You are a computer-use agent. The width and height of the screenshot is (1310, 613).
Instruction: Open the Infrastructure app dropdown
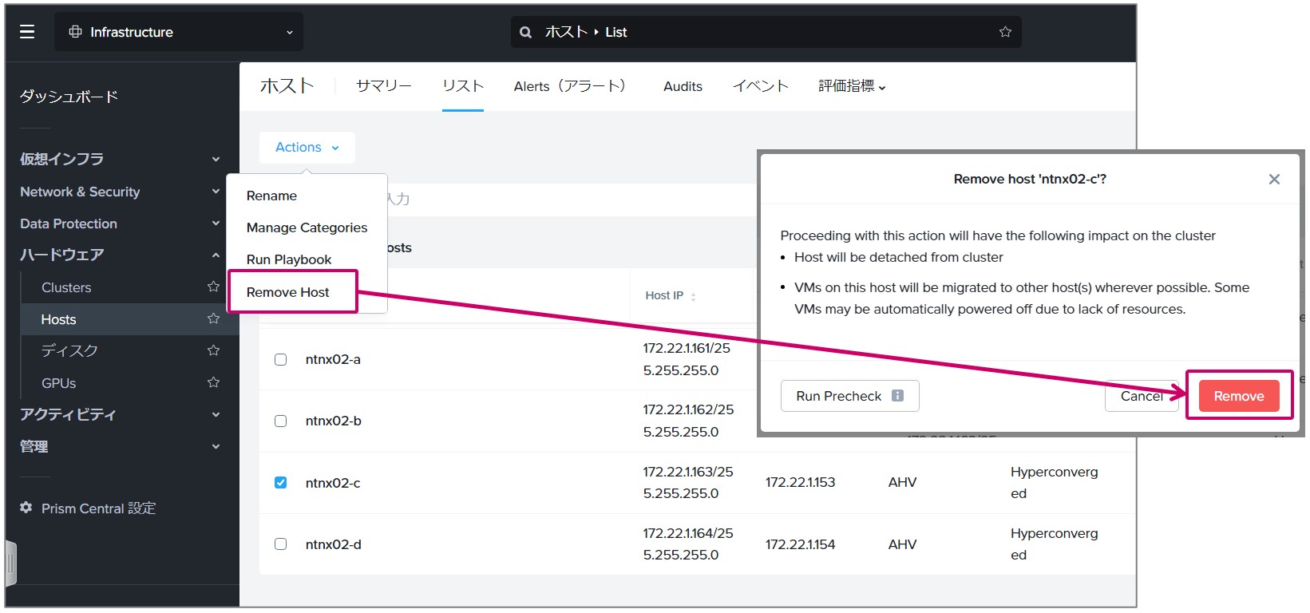click(x=179, y=32)
